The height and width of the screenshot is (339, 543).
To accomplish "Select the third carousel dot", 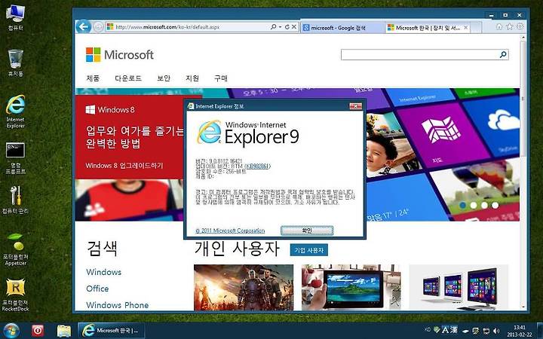I will point(484,205).
